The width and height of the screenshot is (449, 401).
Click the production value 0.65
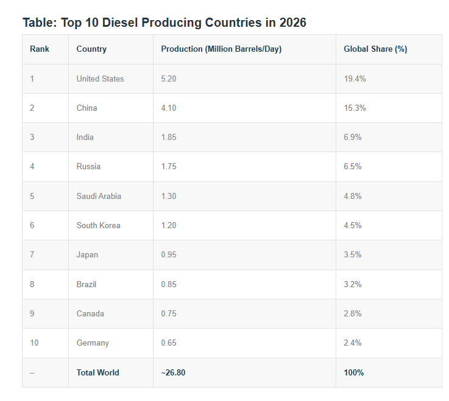(168, 343)
